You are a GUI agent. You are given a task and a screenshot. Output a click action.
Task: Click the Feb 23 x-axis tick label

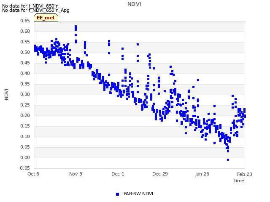click(245, 174)
